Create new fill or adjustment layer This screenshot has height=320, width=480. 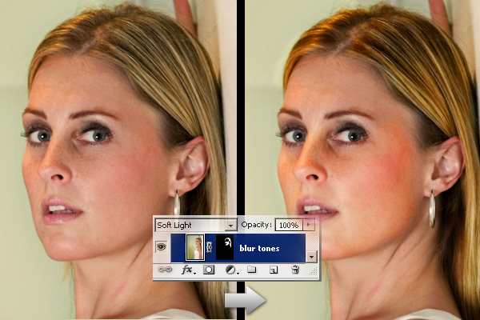(231, 270)
